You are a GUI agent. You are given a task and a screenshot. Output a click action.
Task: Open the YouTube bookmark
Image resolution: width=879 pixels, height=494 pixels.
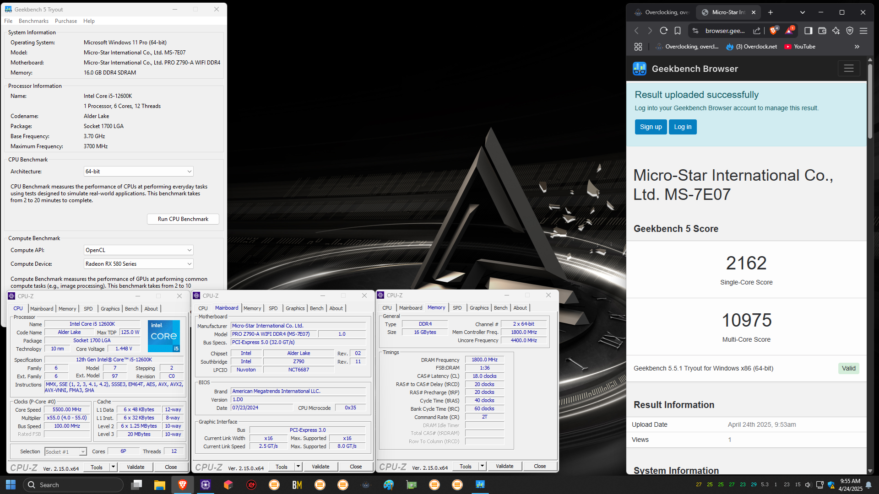[800, 47]
